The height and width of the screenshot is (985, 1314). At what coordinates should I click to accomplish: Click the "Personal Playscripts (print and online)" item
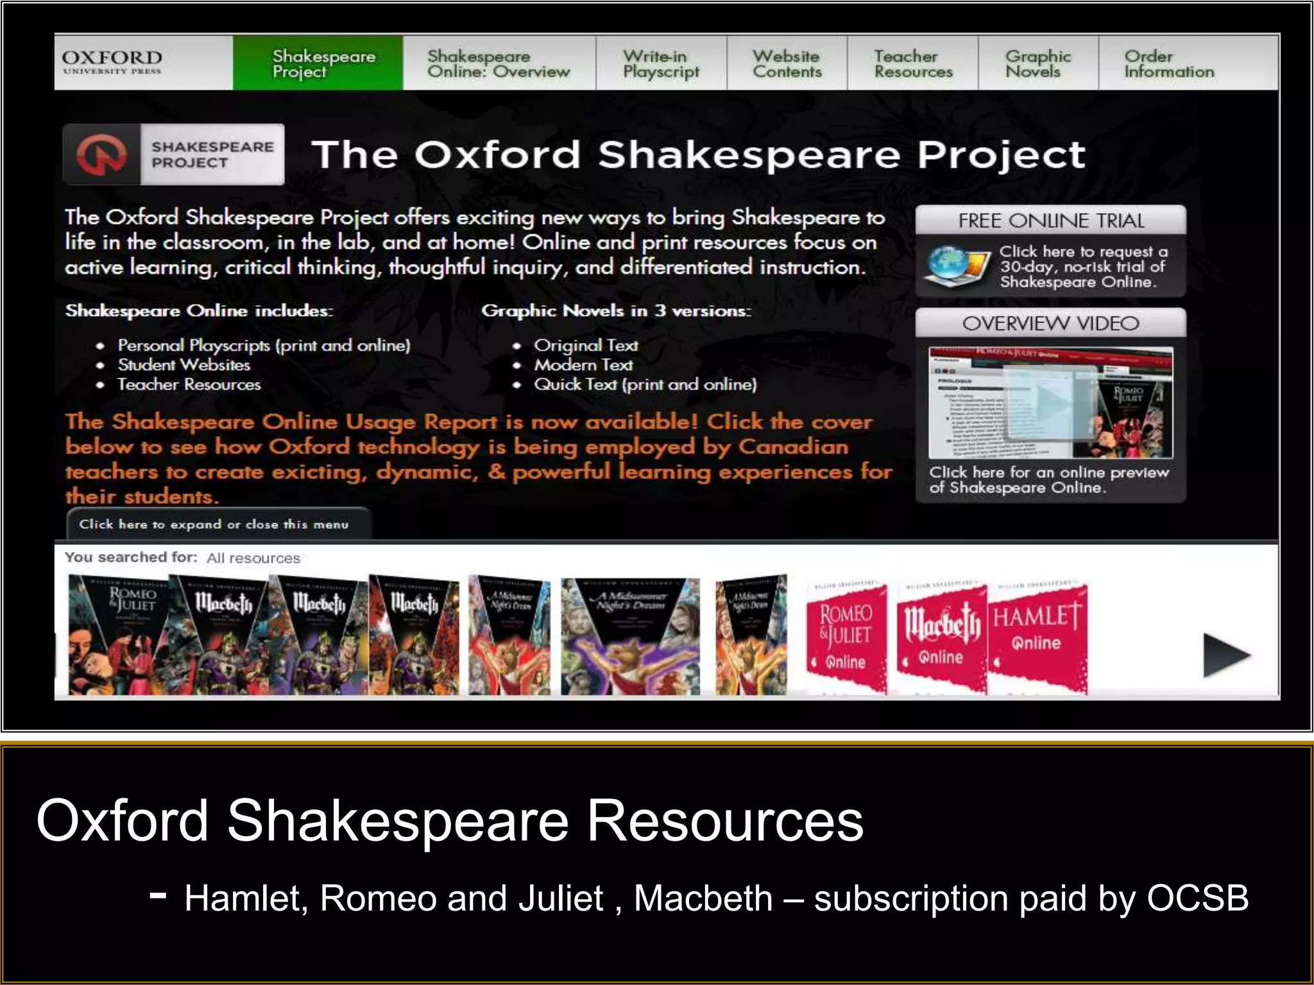264,345
